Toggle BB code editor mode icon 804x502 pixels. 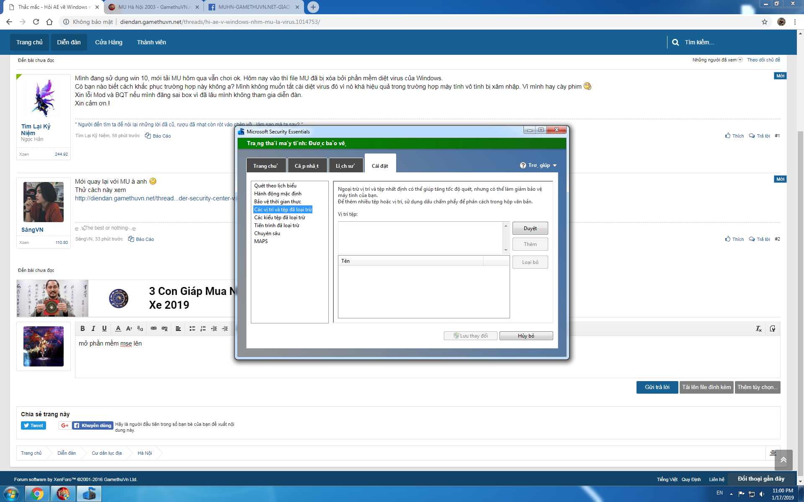773,329
